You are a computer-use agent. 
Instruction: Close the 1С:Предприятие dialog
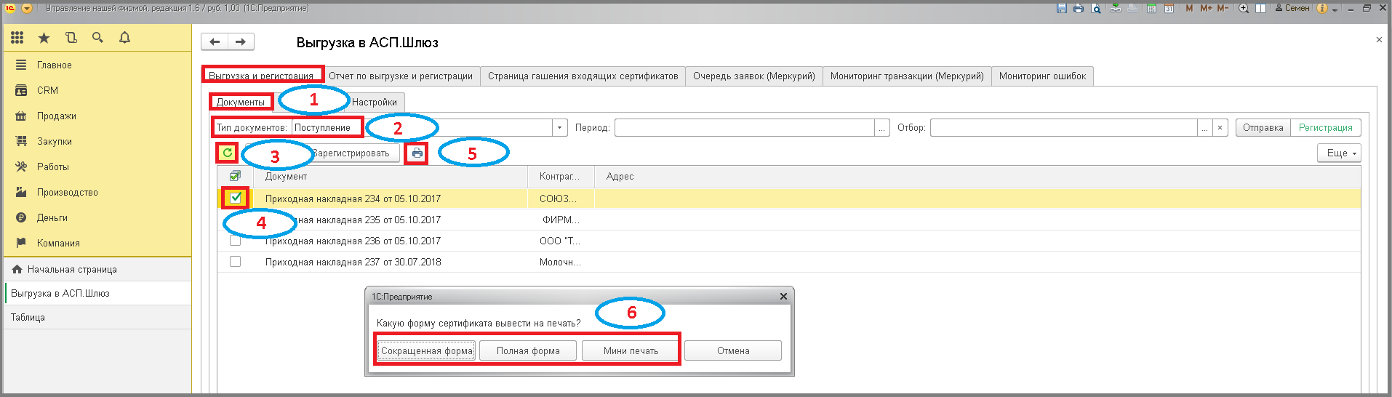[x=783, y=296]
